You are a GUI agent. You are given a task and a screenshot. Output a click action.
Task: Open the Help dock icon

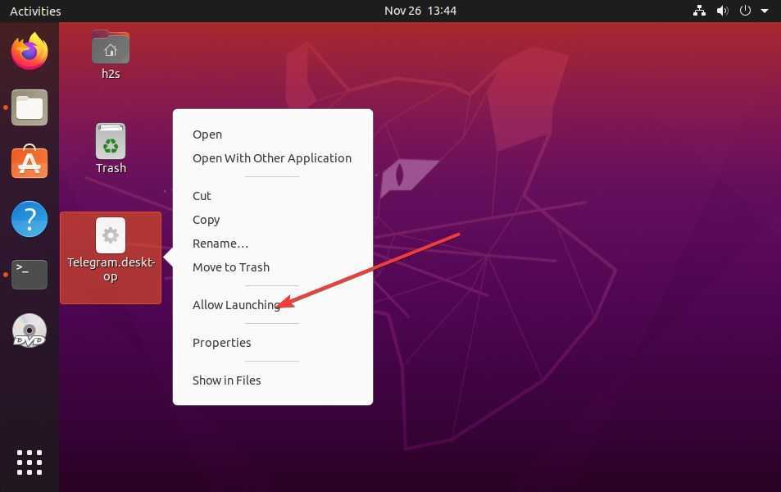coord(30,219)
